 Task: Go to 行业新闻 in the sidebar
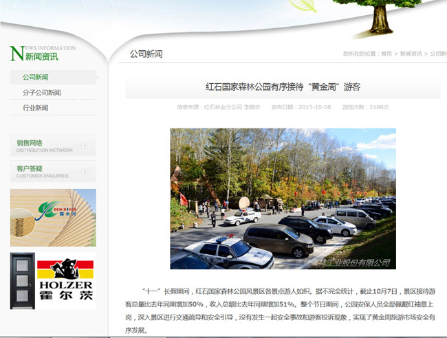(x=36, y=108)
